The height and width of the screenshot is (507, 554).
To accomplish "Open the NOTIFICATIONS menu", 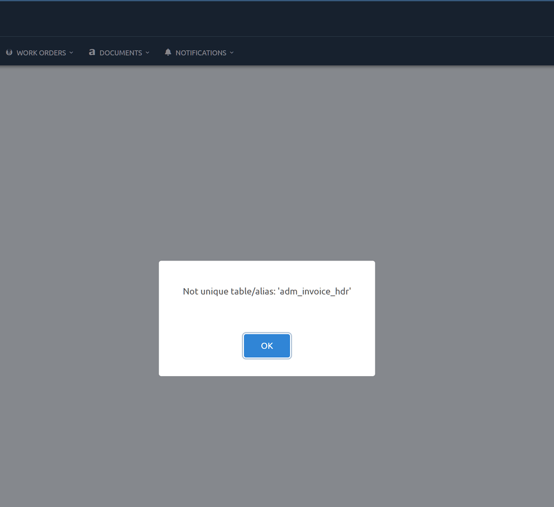I will tap(200, 52).
